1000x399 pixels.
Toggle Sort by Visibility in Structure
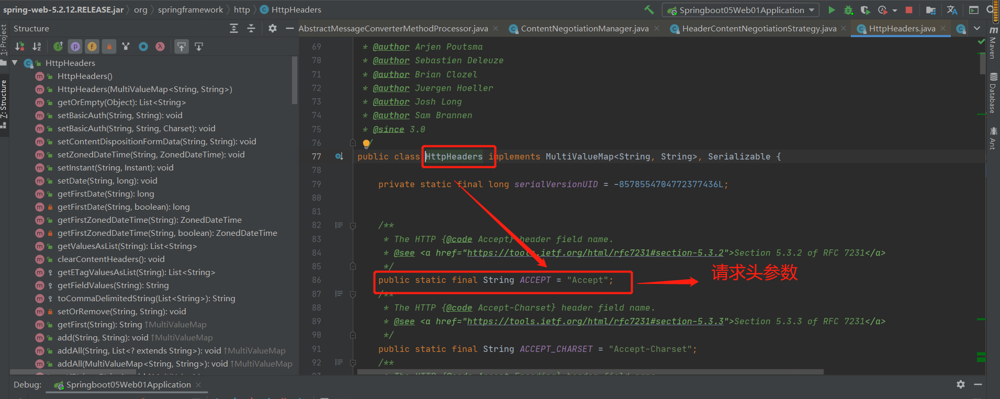pos(20,47)
